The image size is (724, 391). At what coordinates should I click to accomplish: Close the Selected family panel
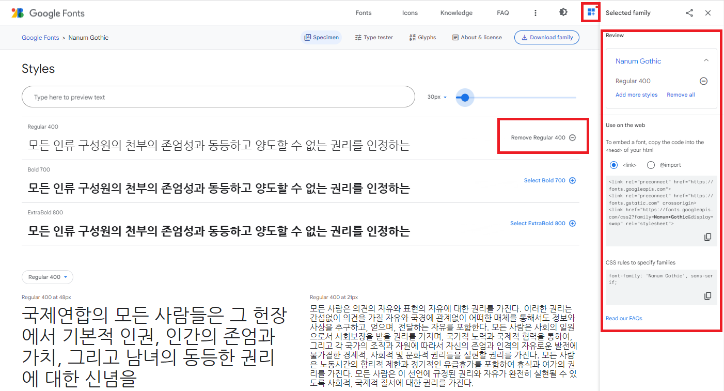(x=708, y=13)
